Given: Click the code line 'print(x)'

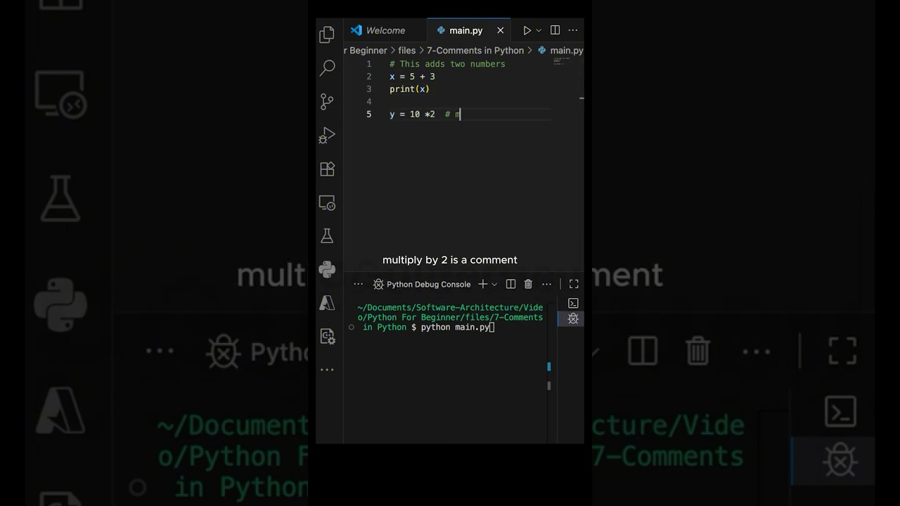Looking at the screenshot, I should click(409, 89).
